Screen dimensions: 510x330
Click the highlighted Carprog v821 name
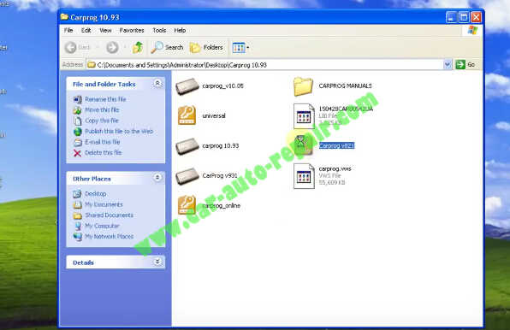(x=336, y=145)
